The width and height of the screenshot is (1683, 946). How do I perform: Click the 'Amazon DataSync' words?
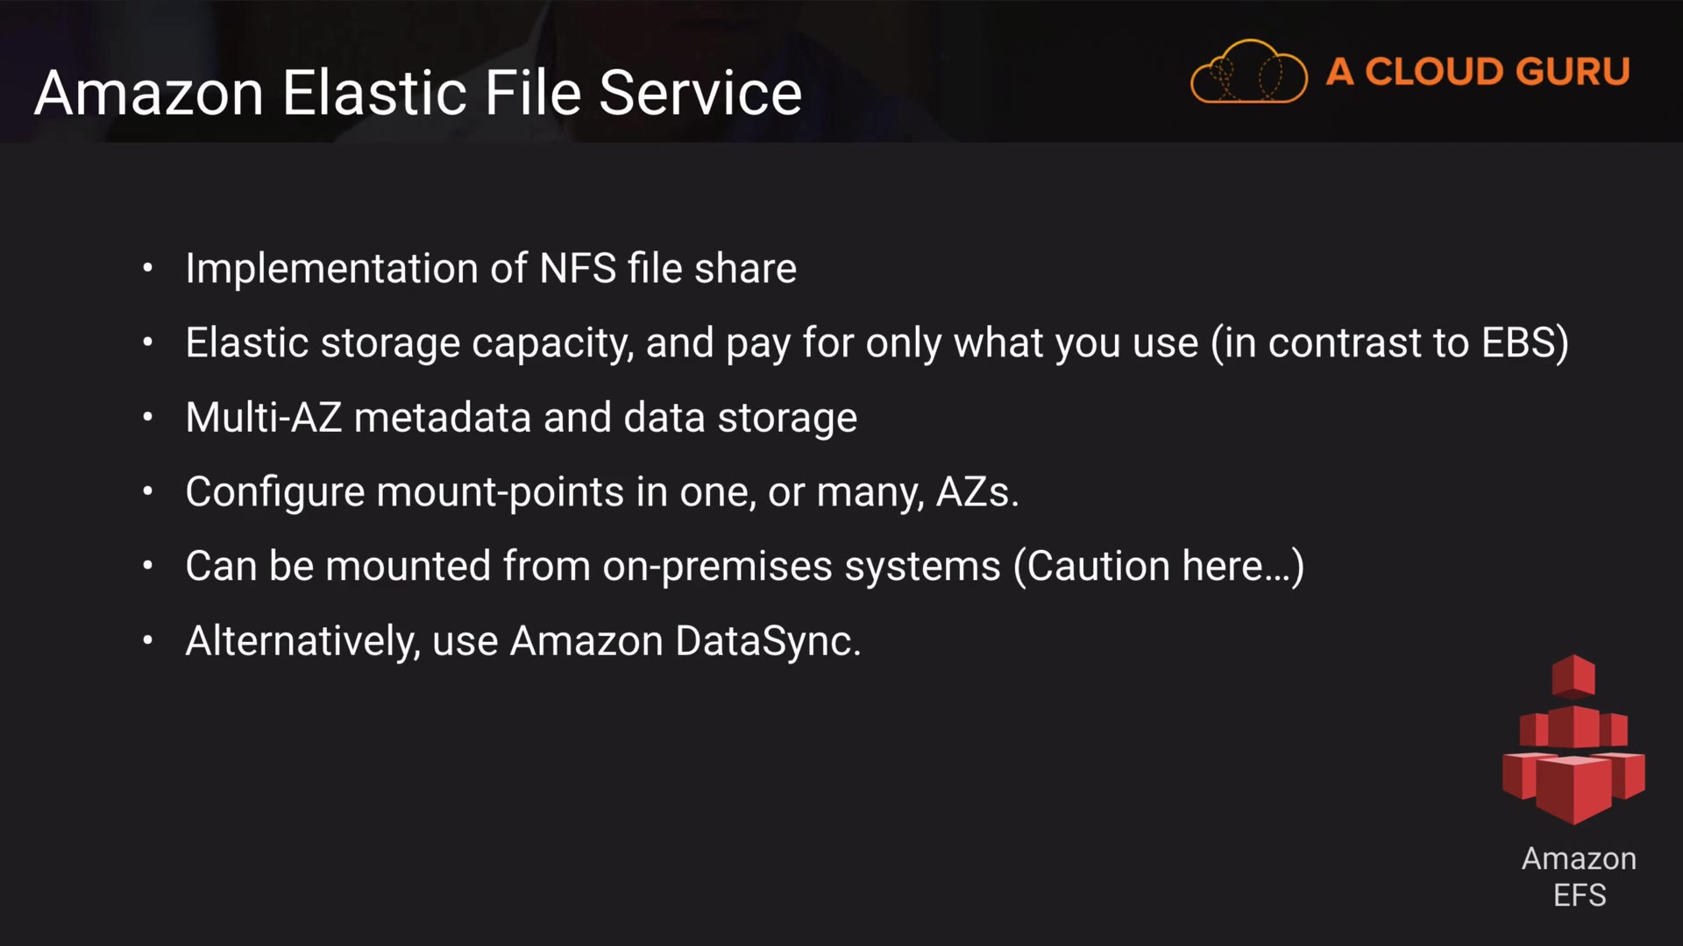click(685, 640)
